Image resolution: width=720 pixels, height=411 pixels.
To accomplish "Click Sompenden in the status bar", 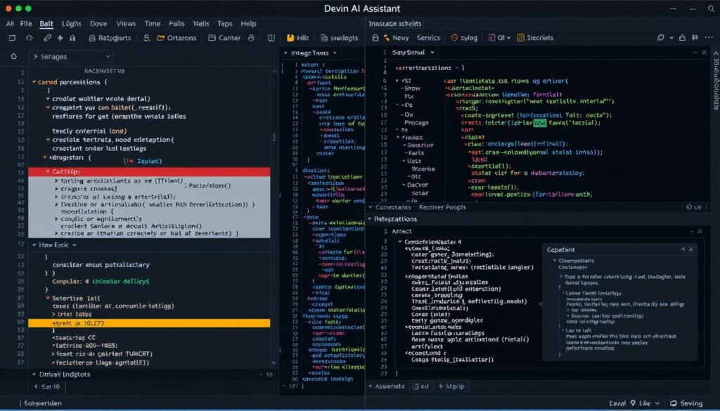I will pyautogui.click(x=43, y=403).
